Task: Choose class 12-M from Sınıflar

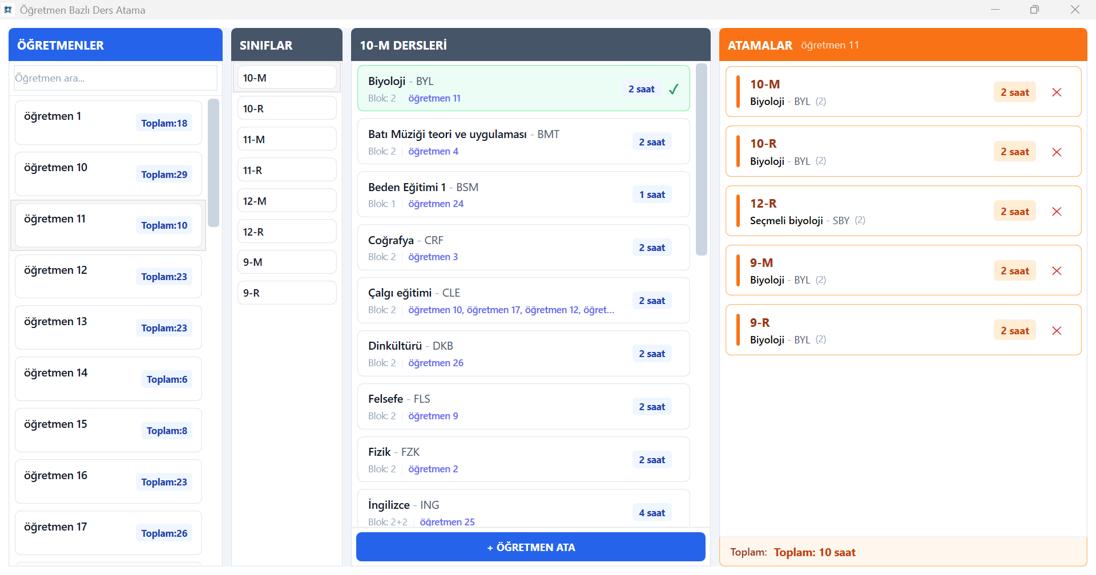Action: pos(287,201)
